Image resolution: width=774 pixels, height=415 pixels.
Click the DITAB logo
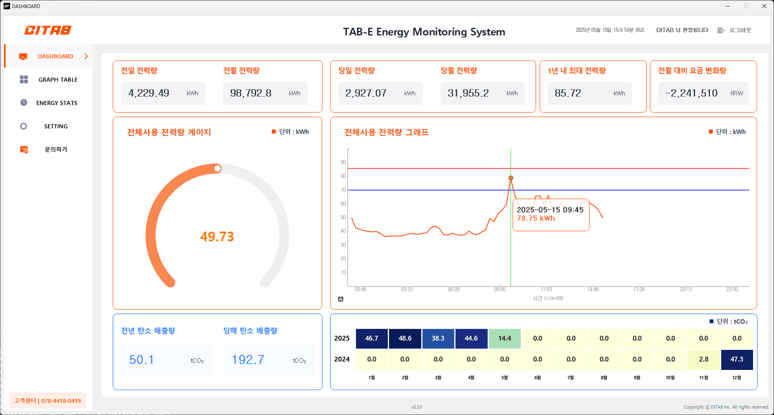[x=48, y=30]
